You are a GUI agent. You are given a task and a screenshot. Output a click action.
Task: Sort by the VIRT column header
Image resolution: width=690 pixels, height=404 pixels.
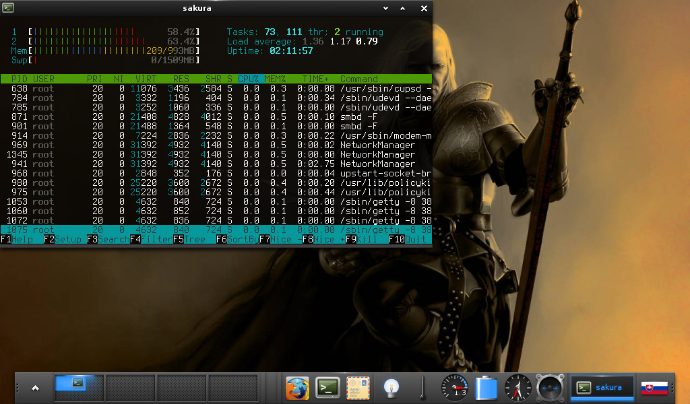(x=146, y=79)
